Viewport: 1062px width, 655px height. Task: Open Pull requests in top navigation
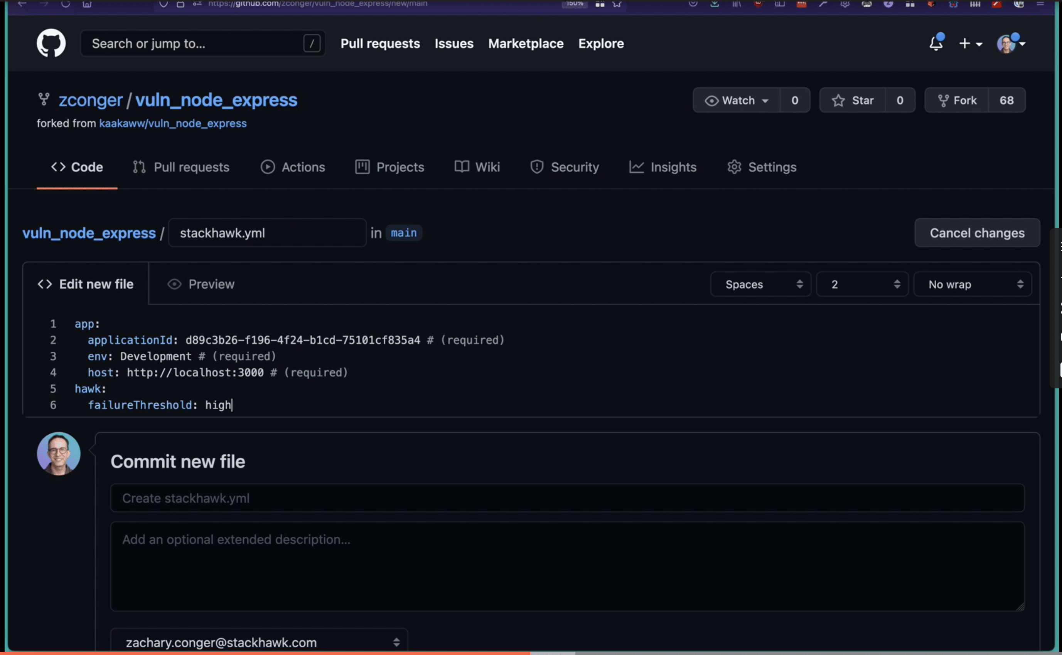click(x=380, y=44)
